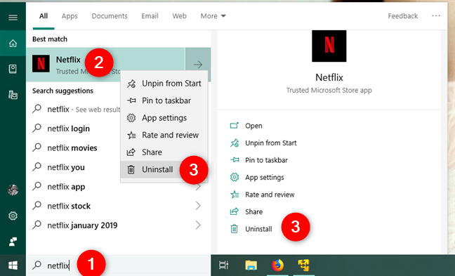Switch to the Documents tab

[110, 16]
